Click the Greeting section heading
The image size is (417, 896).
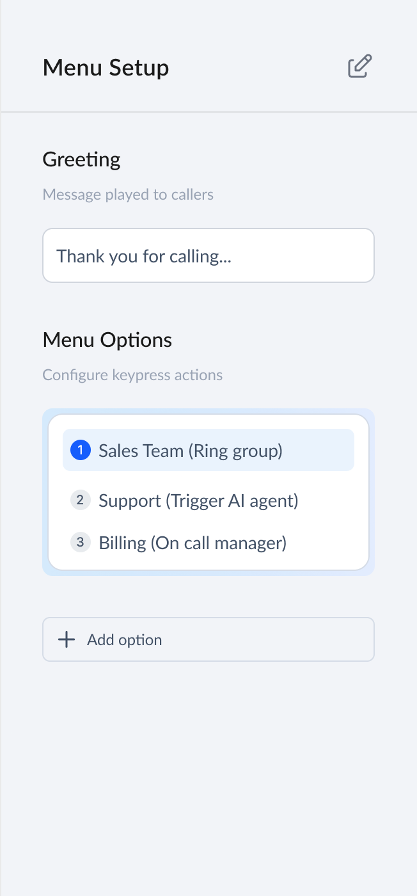pos(81,159)
